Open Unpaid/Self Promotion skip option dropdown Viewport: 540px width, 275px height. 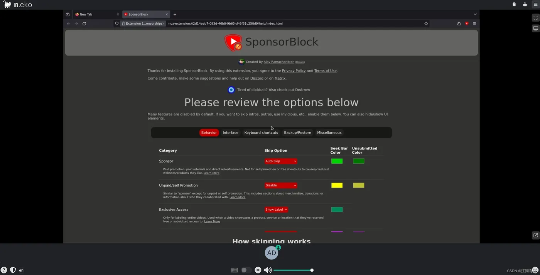pyautogui.click(x=281, y=185)
